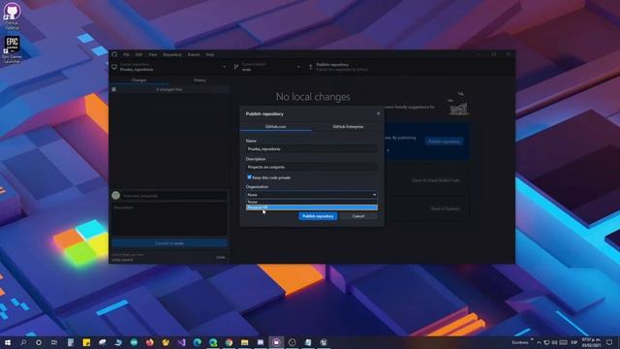Open the Branch menu
The image size is (620, 349).
click(x=194, y=54)
